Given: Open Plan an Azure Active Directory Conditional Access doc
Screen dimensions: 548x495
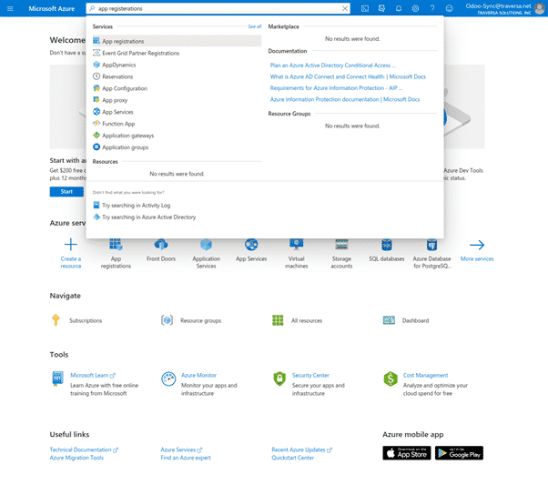Looking at the screenshot, I should pos(331,66).
